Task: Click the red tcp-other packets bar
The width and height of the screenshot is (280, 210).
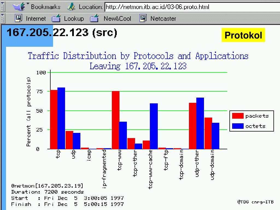Action: (x=131, y=143)
